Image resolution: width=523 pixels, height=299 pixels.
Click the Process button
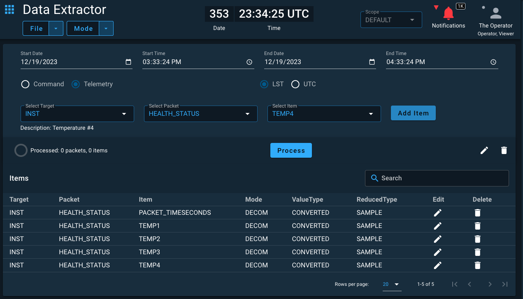click(x=291, y=150)
